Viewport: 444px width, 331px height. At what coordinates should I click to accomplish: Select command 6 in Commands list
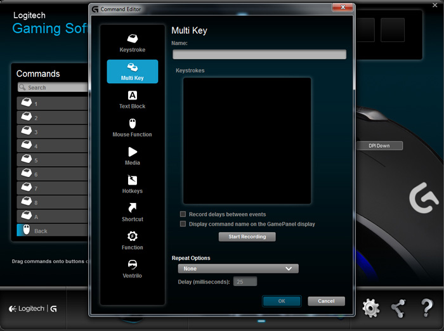(53, 174)
